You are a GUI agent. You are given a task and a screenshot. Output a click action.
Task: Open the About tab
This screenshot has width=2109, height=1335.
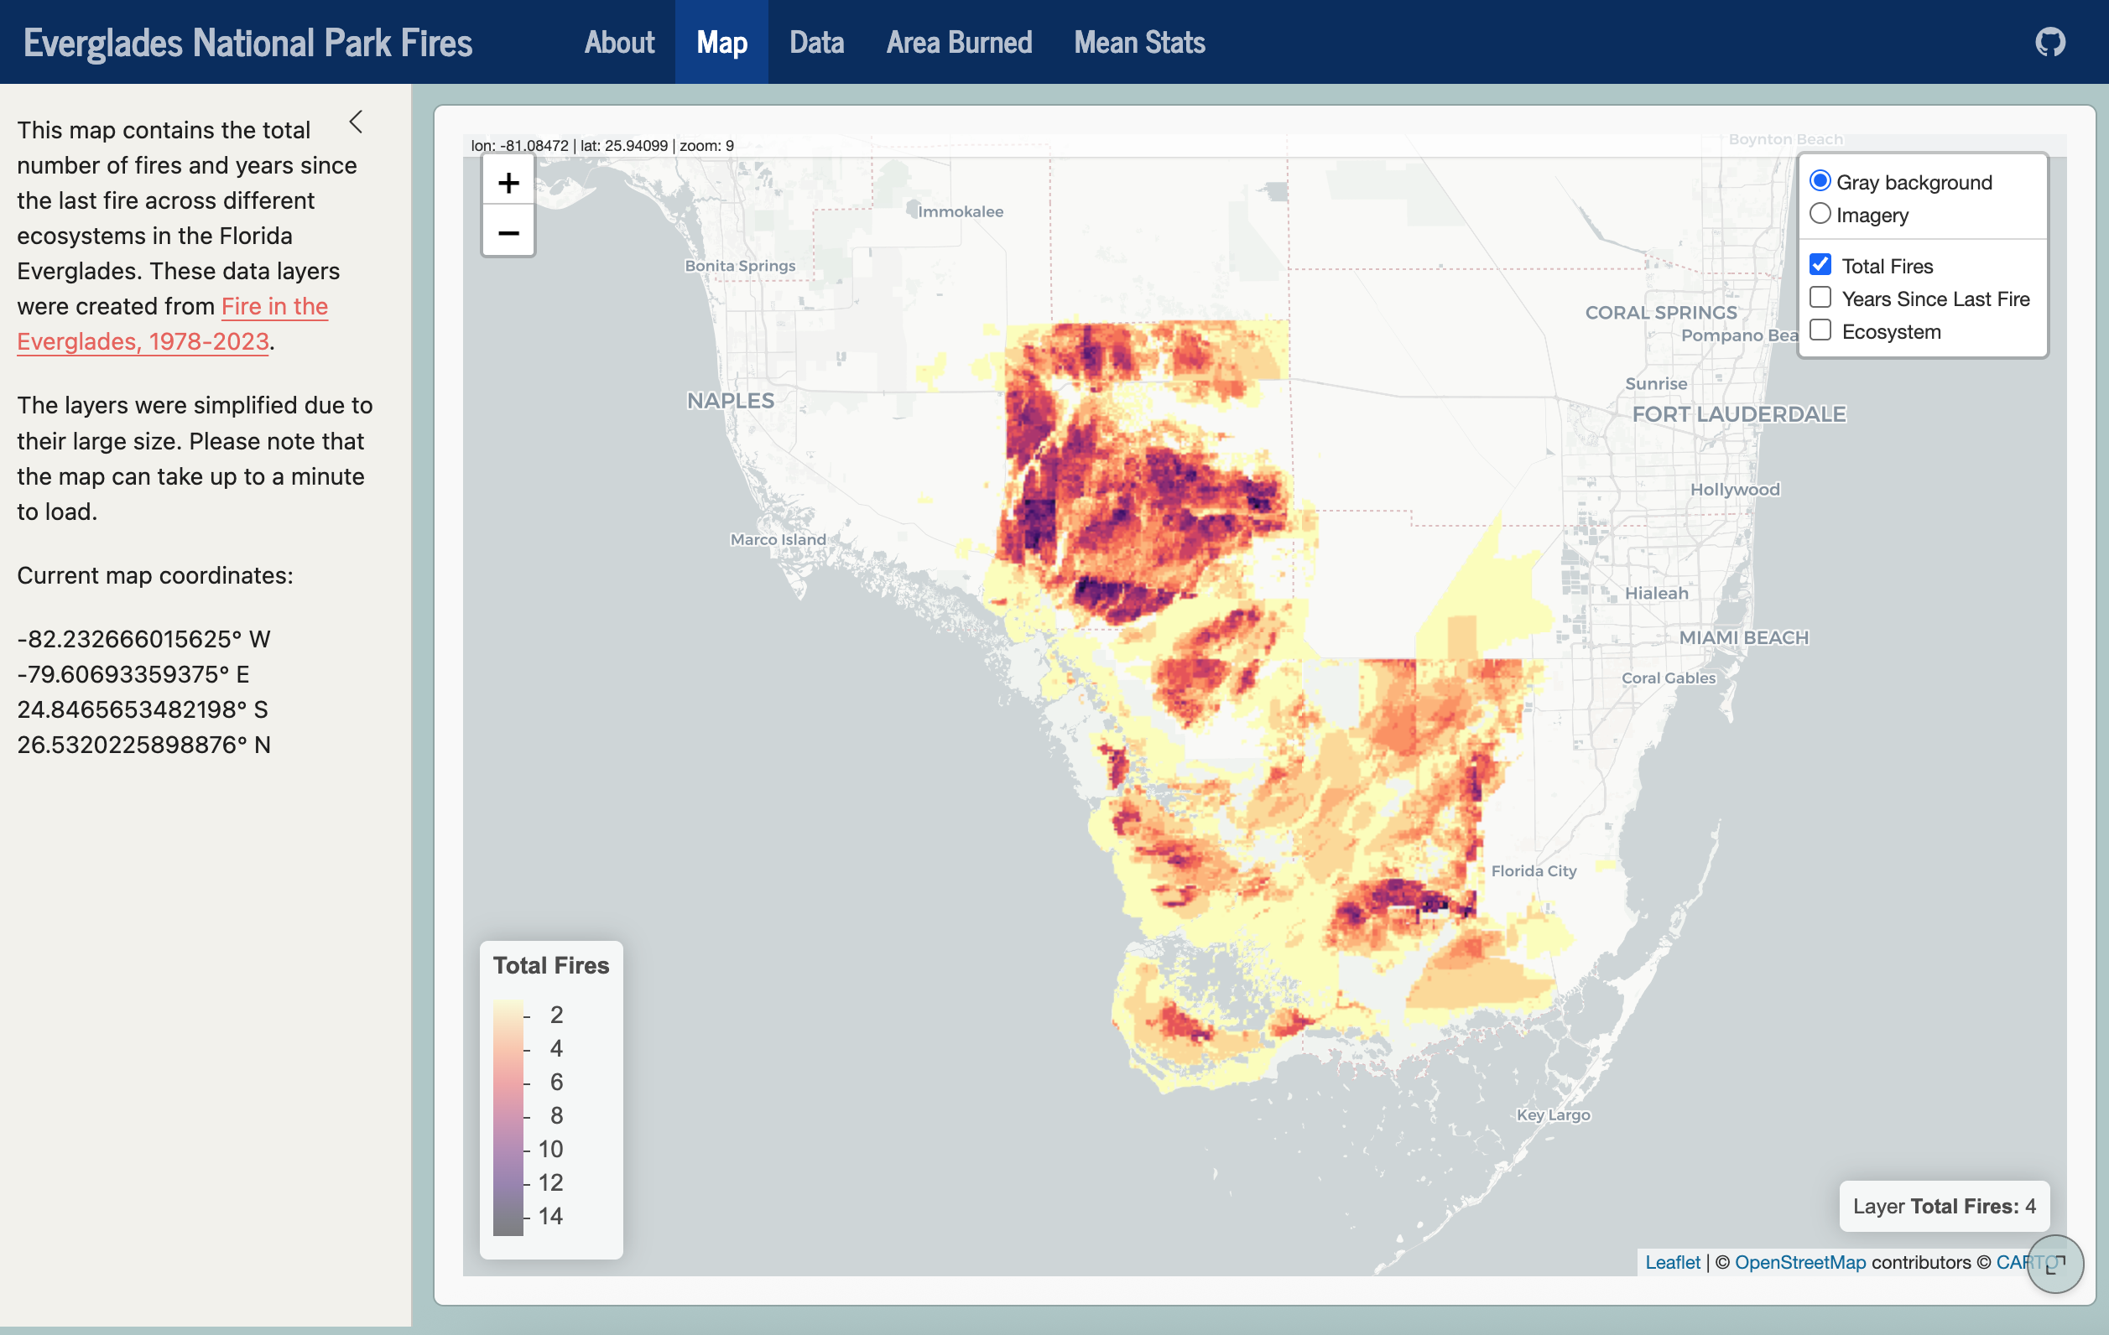point(618,42)
